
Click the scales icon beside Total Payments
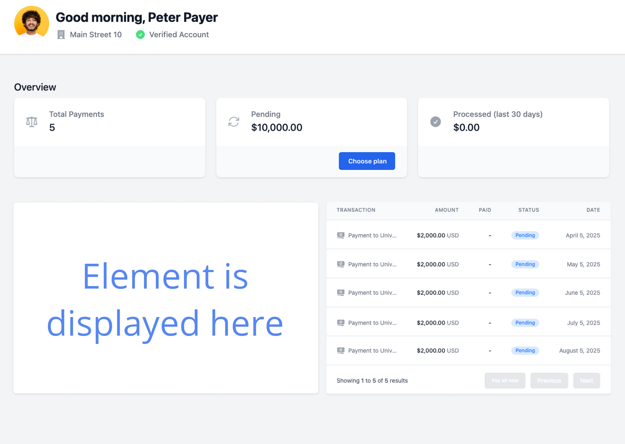point(32,122)
